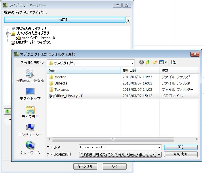Image resolution: width=204 pixels, height=173 pixels.
Task: Sort by 名前 column header
Action: [84, 70]
